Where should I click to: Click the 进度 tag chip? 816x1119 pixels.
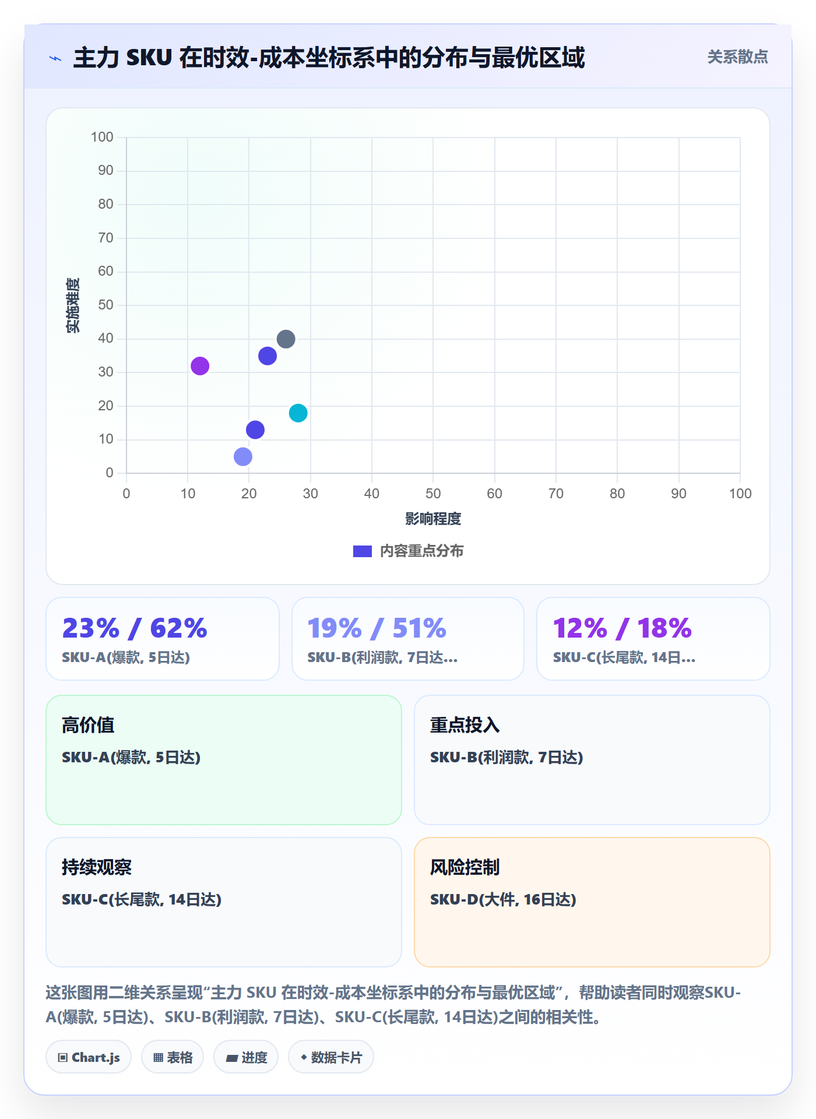[x=246, y=1057]
